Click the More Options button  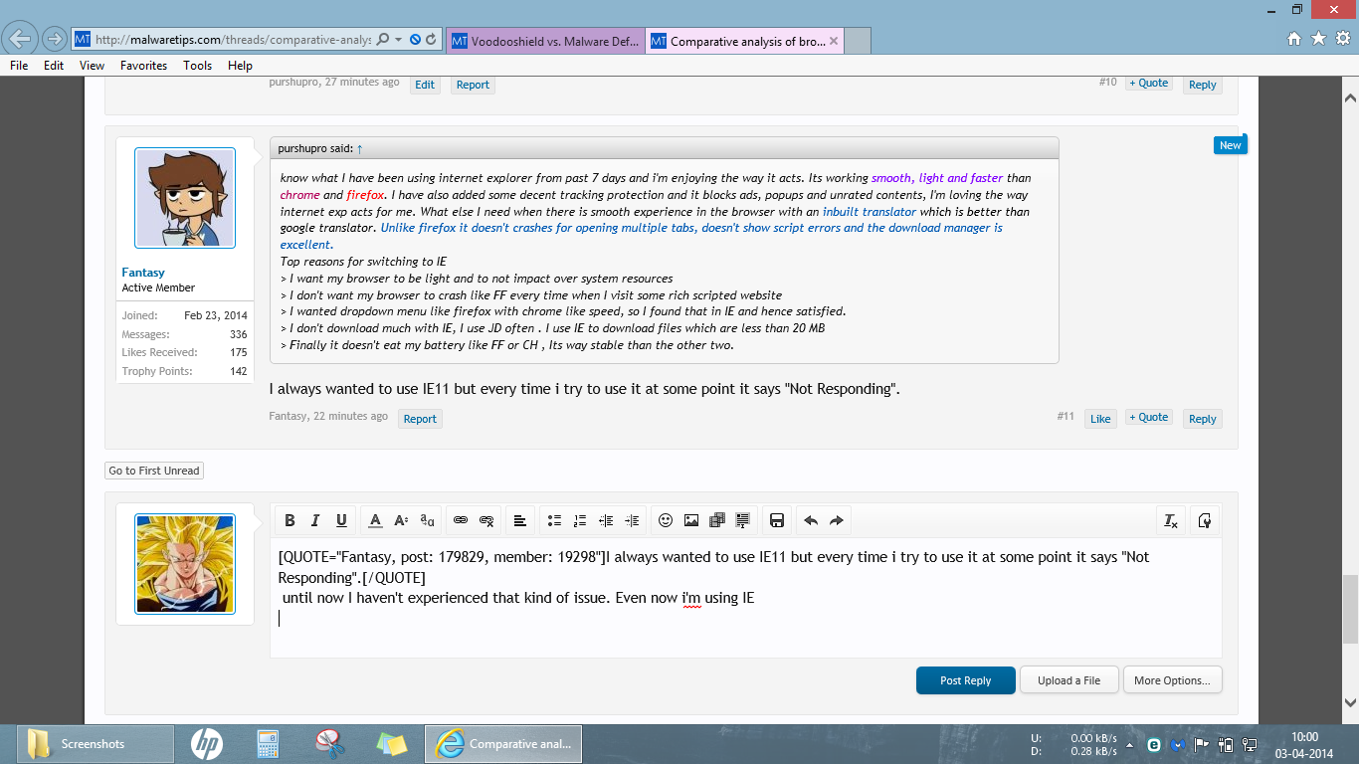coord(1172,680)
